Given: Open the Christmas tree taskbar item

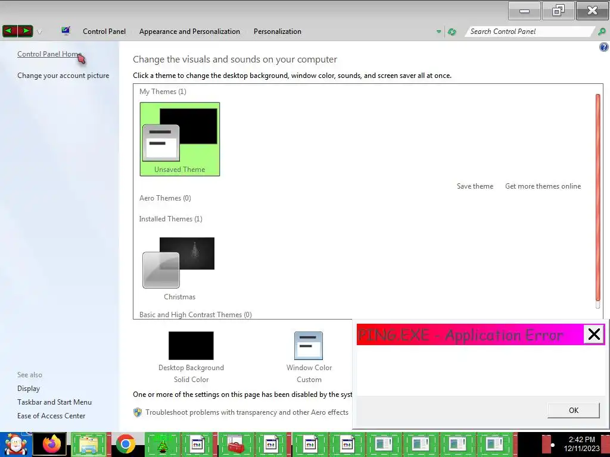Looking at the screenshot, I should click(162, 444).
